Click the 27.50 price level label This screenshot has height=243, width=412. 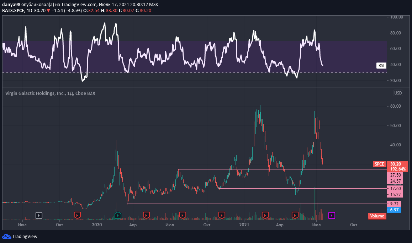coord(395,175)
